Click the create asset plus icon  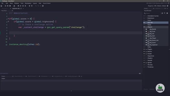pyautogui.click(x=162, y=13)
